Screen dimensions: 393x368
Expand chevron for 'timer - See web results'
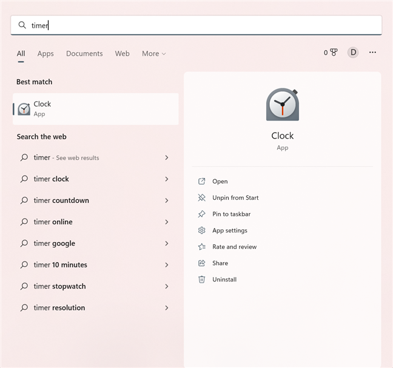click(167, 157)
